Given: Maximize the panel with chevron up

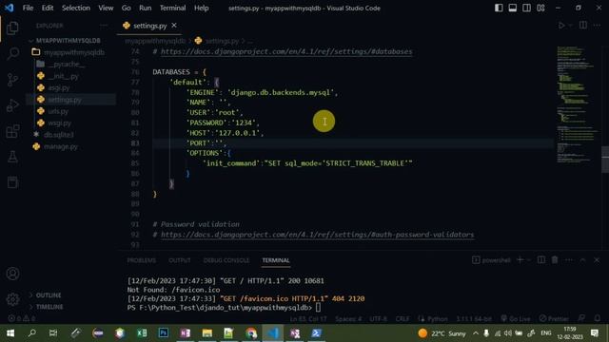Looking at the screenshot, I should (x=582, y=260).
